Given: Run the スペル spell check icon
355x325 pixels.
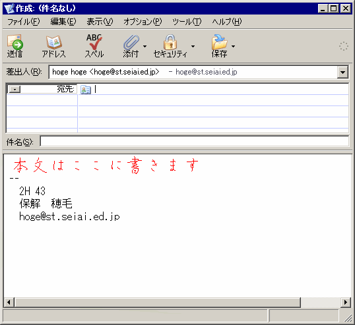Looking at the screenshot, I should [x=94, y=42].
